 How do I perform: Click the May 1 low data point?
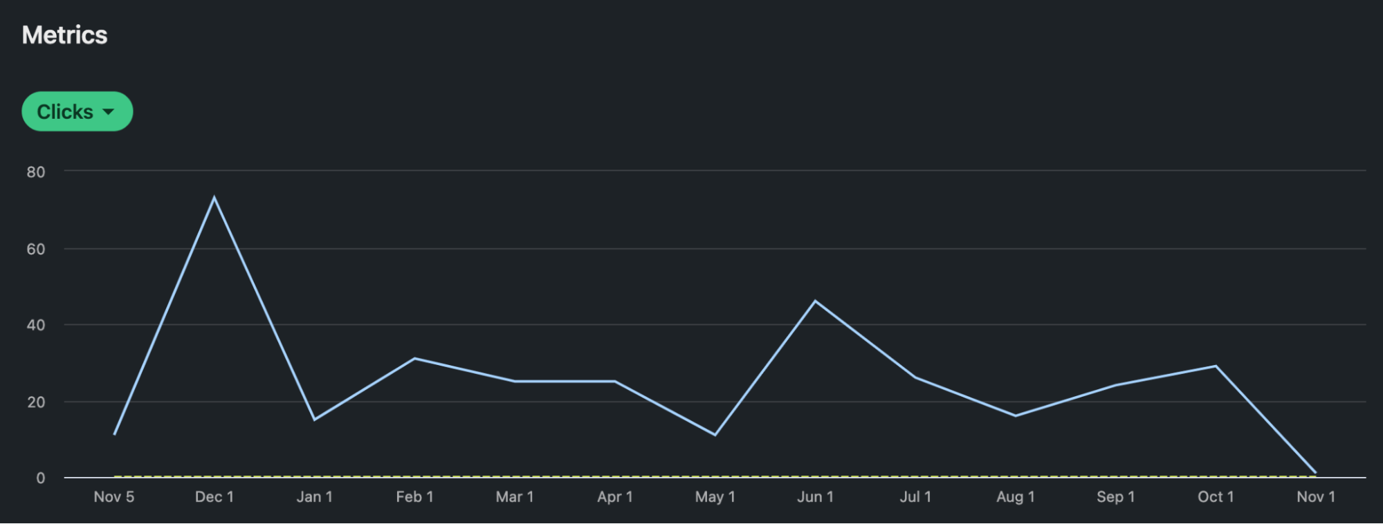715,435
